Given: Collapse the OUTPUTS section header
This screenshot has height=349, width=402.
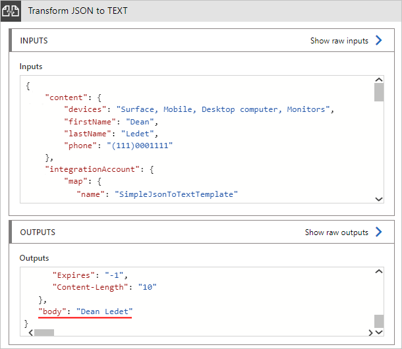Looking at the screenshot, I should click(38, 232).
